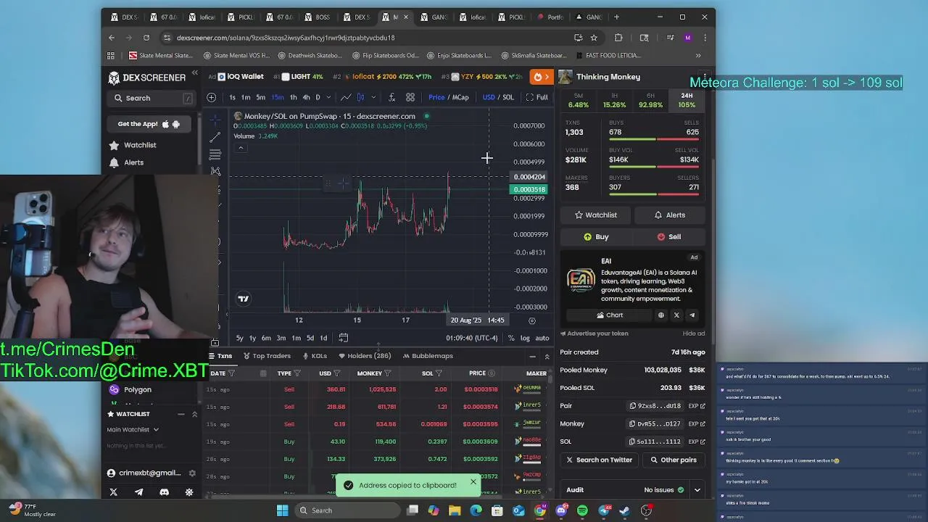Open date calendar icon in DATE column
This screenshot has width=928, height=522.
tap(263, 373)
